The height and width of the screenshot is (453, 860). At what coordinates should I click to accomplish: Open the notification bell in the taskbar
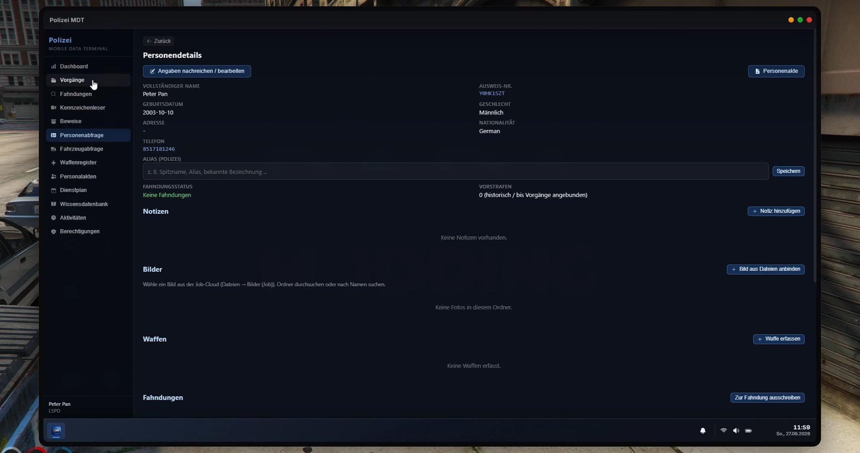click(x=703, y=431)
